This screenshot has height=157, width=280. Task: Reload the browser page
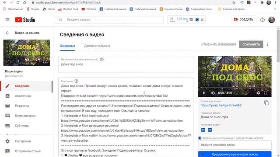click(x=17, y=3)
